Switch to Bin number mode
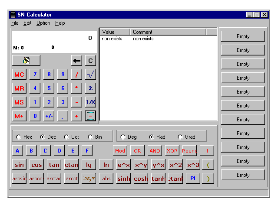278x208 pixels. 90,137
